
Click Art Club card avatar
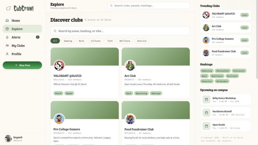(130, 65)
